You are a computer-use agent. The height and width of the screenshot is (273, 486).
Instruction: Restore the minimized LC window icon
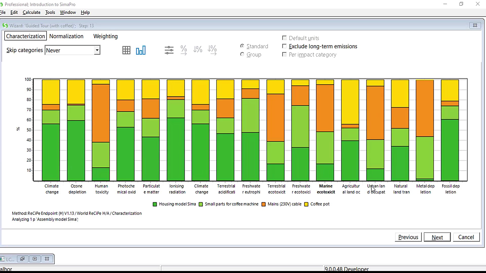pos(23,259)
